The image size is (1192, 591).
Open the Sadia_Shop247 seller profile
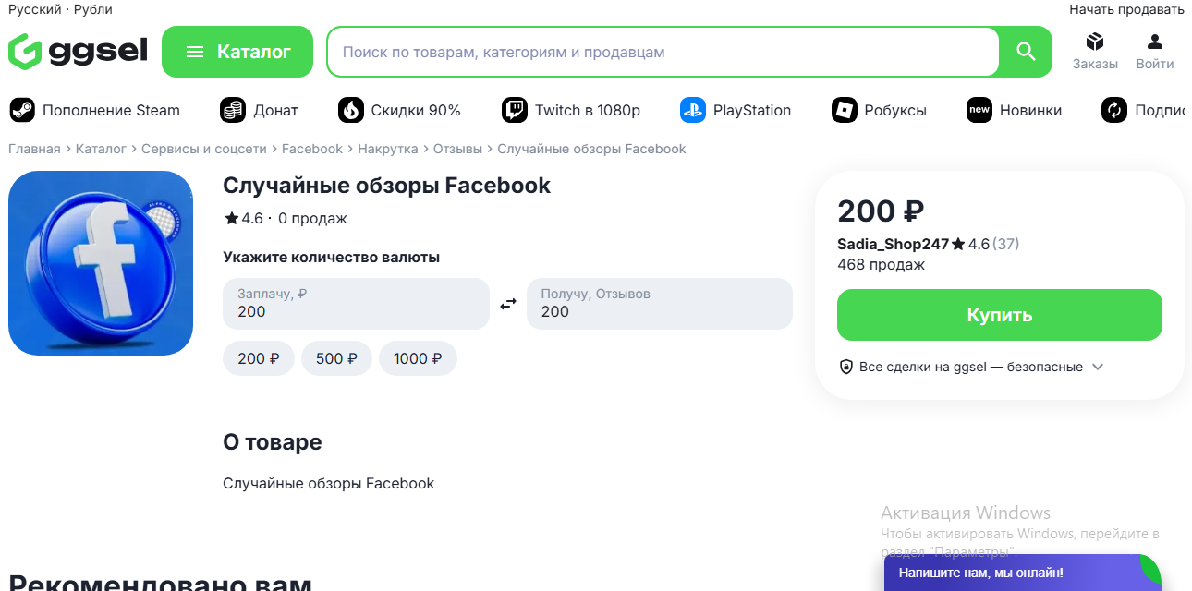[893, 244]
